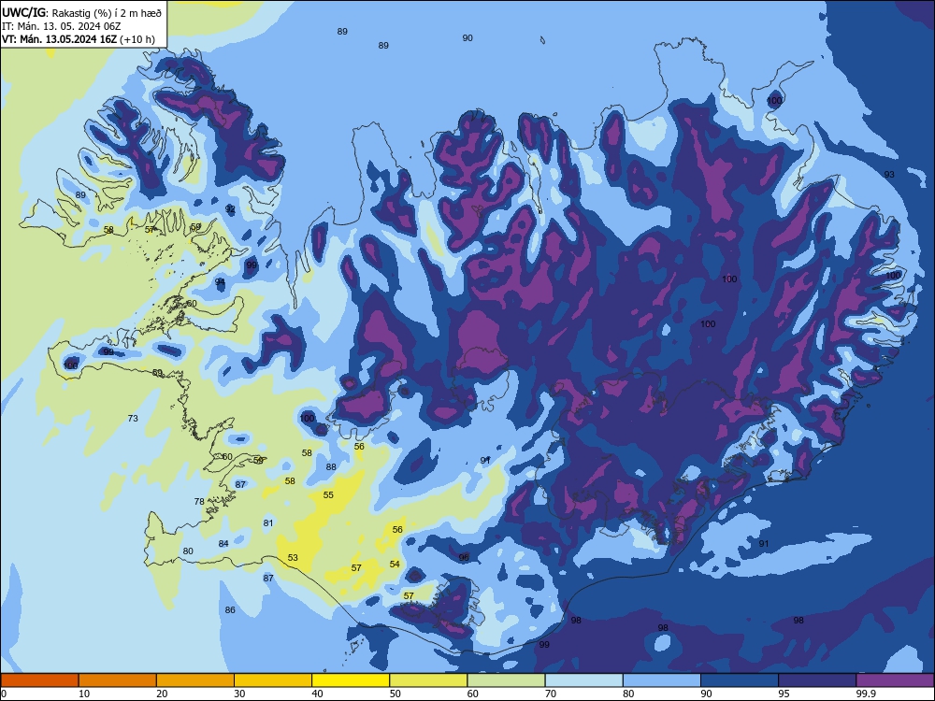Click the legend tick label '0'
Screen dimensions: 935x701
(4, 694)
